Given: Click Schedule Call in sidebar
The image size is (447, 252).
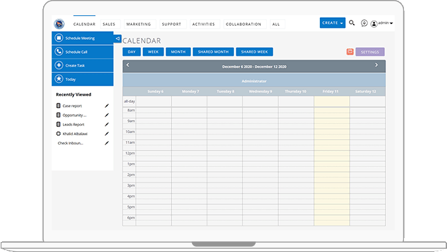Looking at the screenshot, I should point(82,52).
